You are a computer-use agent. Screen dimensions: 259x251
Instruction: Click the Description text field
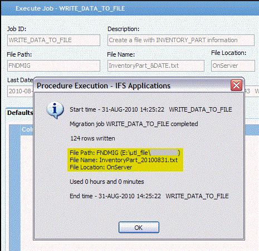pos(181,40)
